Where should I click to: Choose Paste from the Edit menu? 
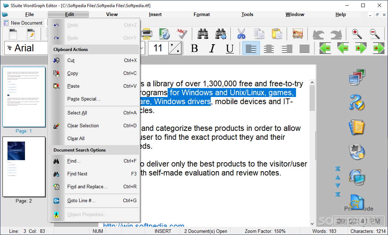[x=95, y=86]
